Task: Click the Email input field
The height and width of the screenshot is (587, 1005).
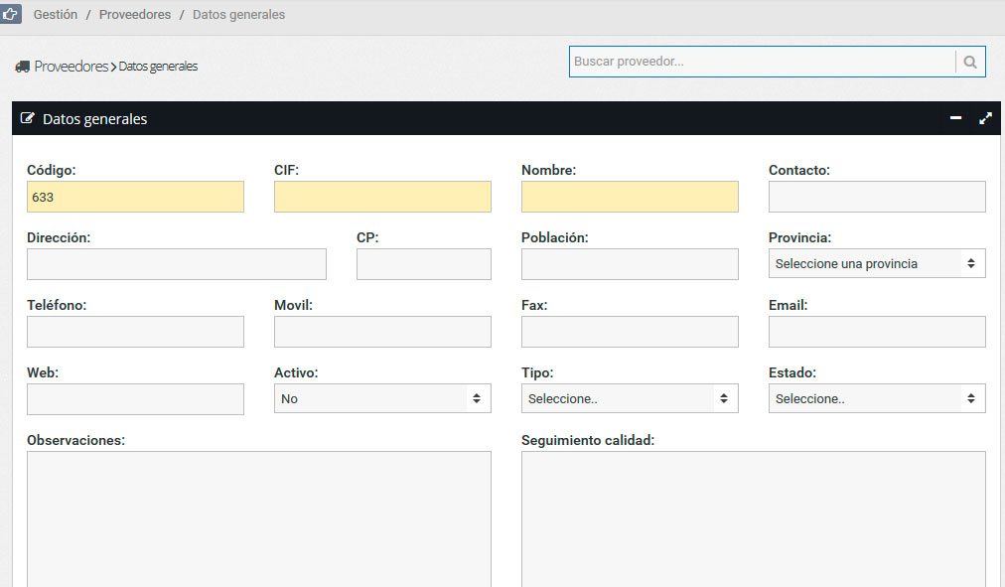Action: click(877, 332)
